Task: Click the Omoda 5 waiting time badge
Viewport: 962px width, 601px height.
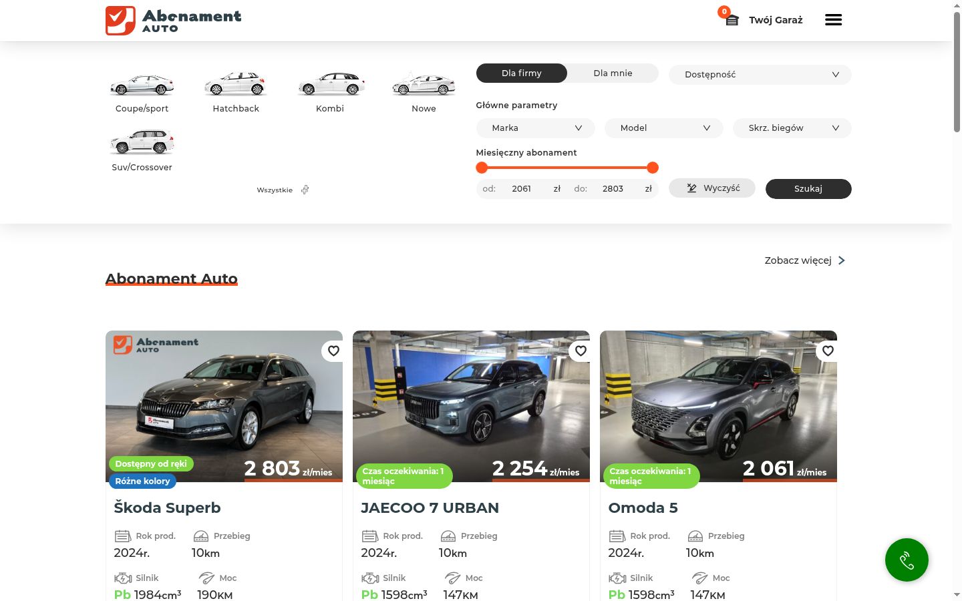Action: point(651,476)
